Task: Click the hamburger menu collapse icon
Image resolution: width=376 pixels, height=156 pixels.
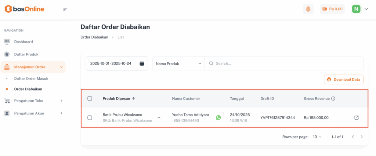Action: [65, 9]
